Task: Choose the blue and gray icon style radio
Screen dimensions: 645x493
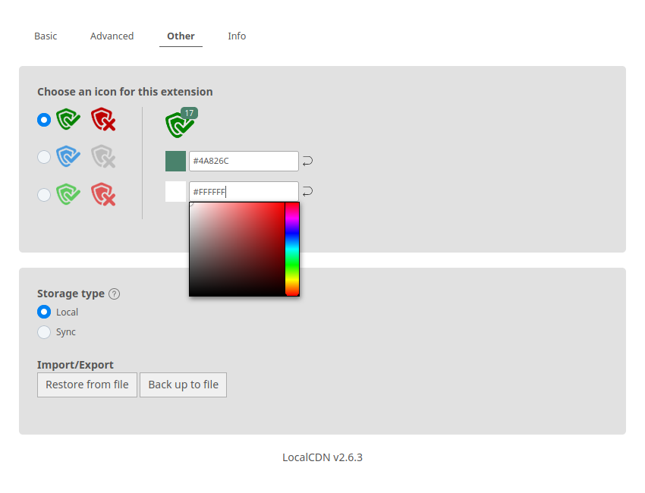Action: 44,157
